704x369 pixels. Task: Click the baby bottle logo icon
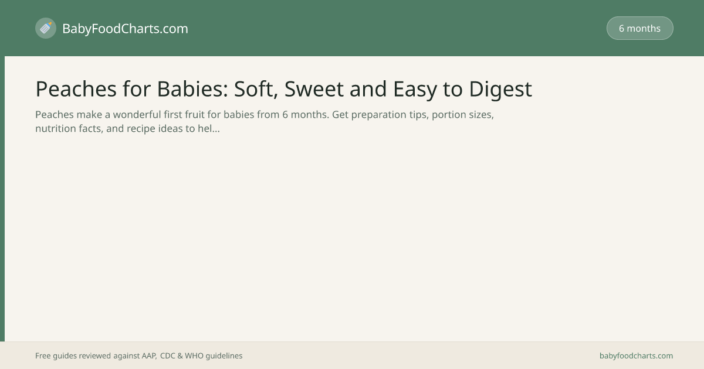coord(46,28)
